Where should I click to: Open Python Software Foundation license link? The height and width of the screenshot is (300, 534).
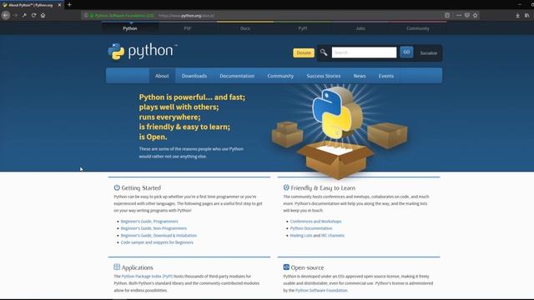point(321,291)
